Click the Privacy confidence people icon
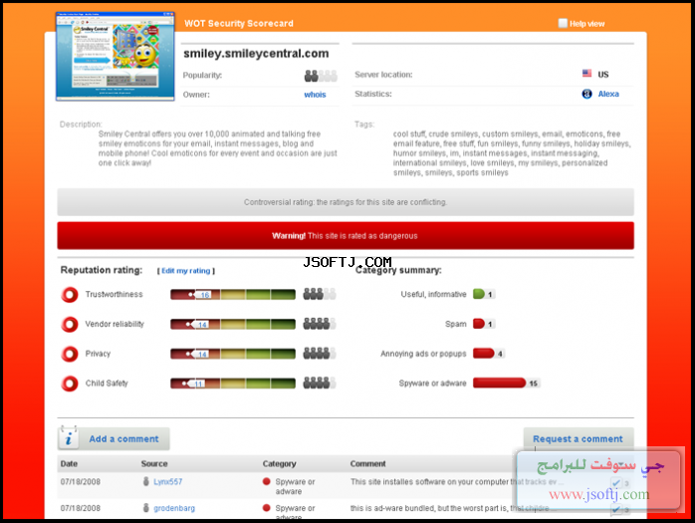The height and width of the screenshot is (523, 695). 320,354
